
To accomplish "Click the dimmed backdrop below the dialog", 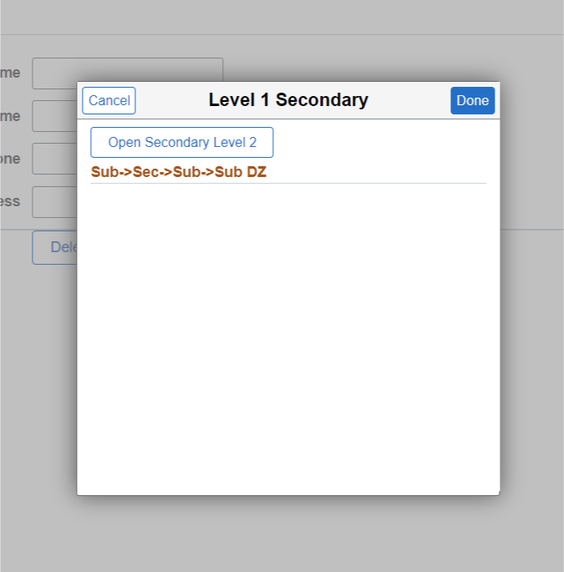I will [288, 534].
